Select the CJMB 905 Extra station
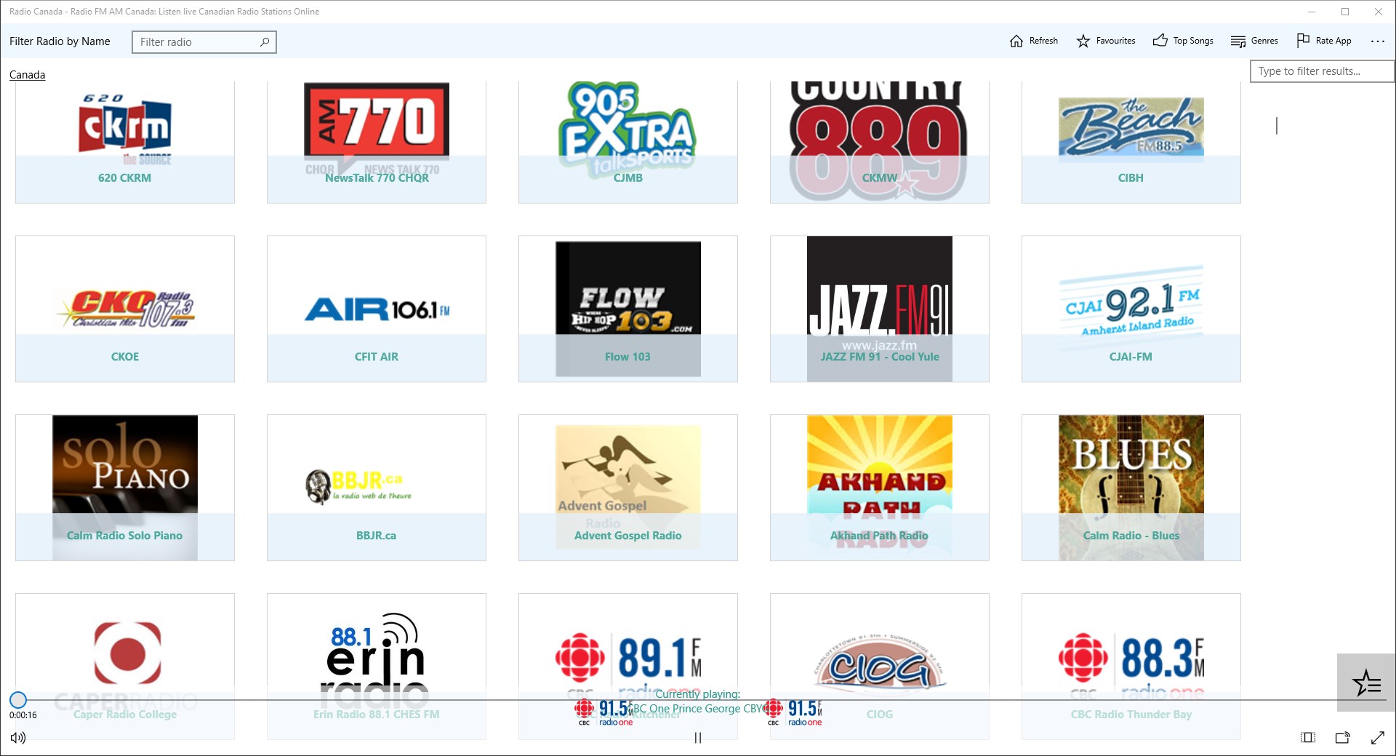The image size is (1396, 756). coord(628,142)
